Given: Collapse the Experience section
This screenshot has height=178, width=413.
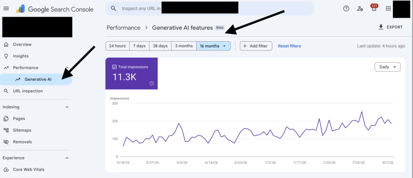Looking at the screenshot, I should tap(67, 158).
